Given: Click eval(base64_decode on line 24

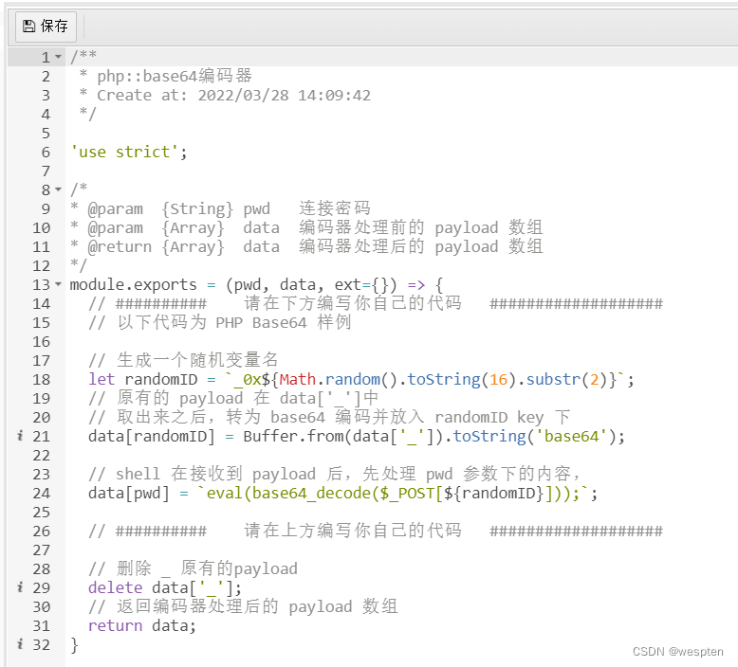Looking at the screenshot, I should tap(288, 493).
